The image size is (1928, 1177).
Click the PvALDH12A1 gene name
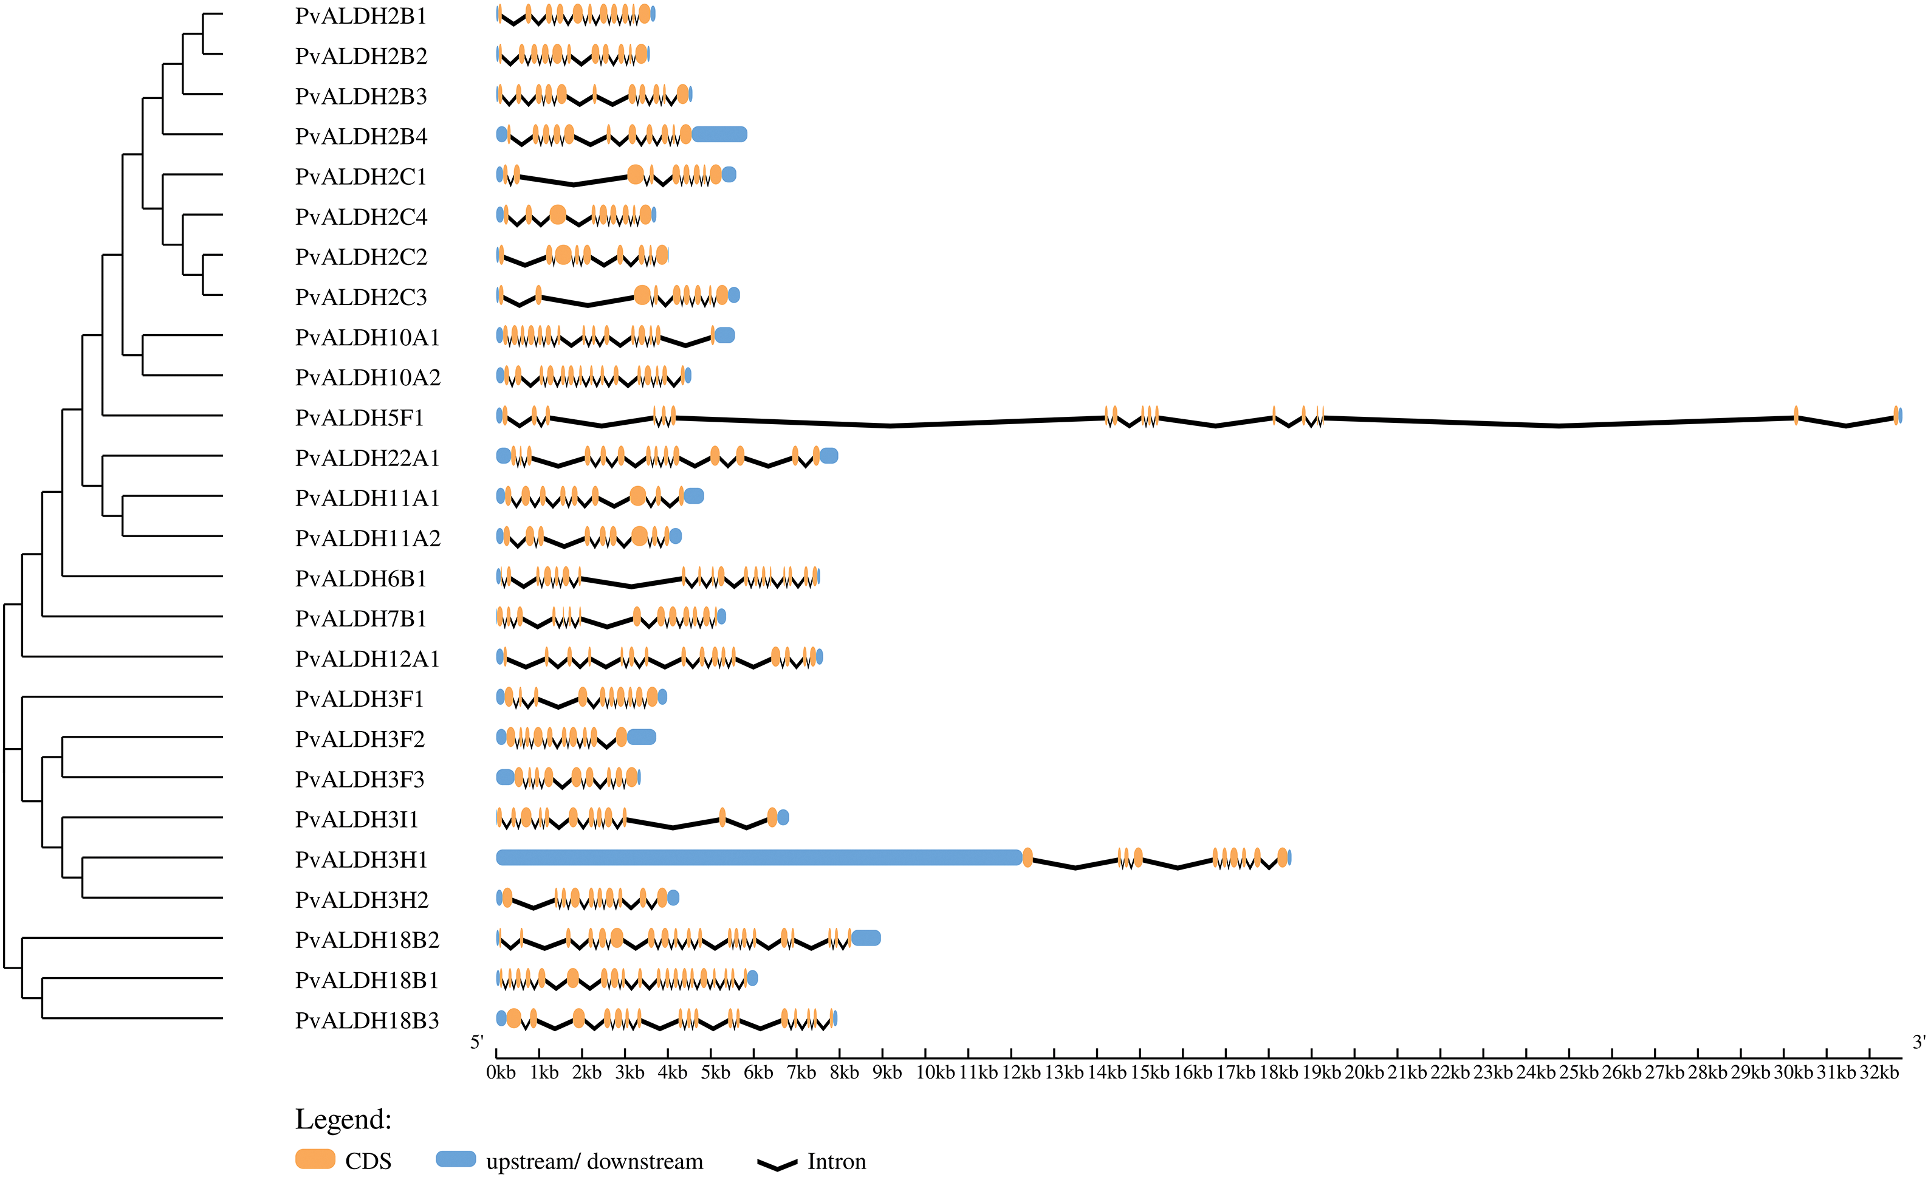click(367, 659)
